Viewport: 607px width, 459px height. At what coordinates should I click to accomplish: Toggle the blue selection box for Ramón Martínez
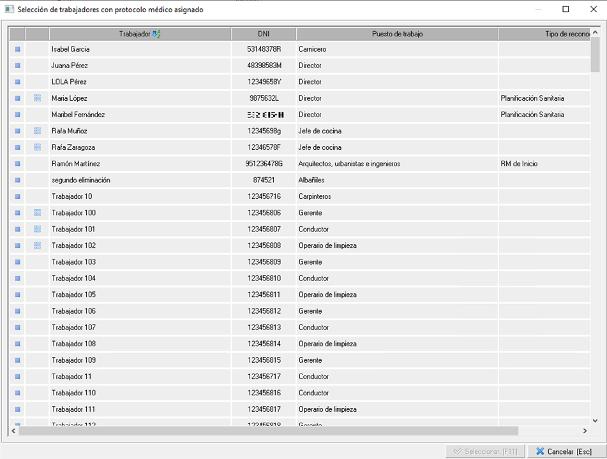click(18, 164)
